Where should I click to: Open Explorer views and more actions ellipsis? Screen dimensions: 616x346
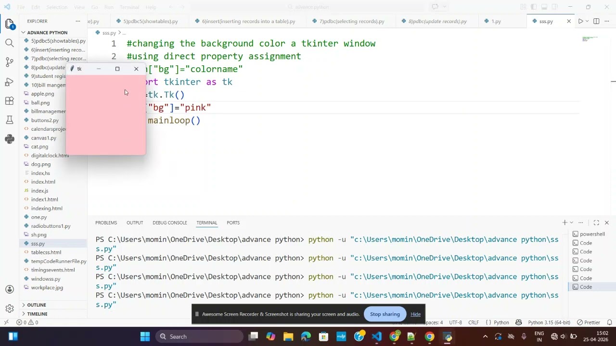tap(78, 21)
